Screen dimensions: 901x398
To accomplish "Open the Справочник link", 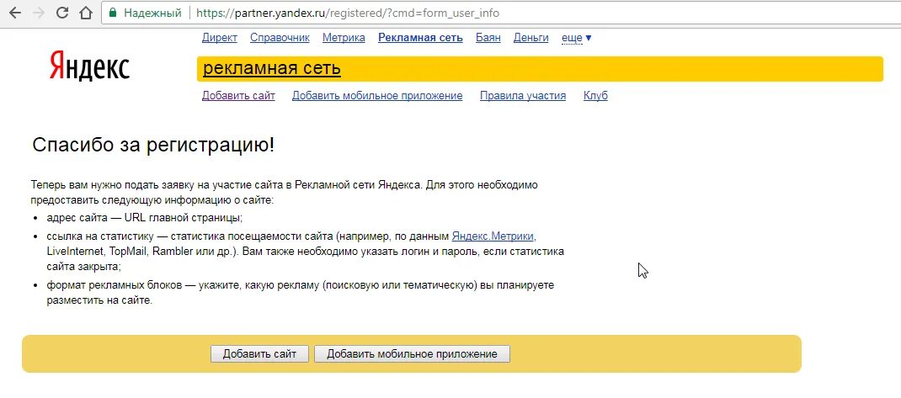I will click(280, 38).
